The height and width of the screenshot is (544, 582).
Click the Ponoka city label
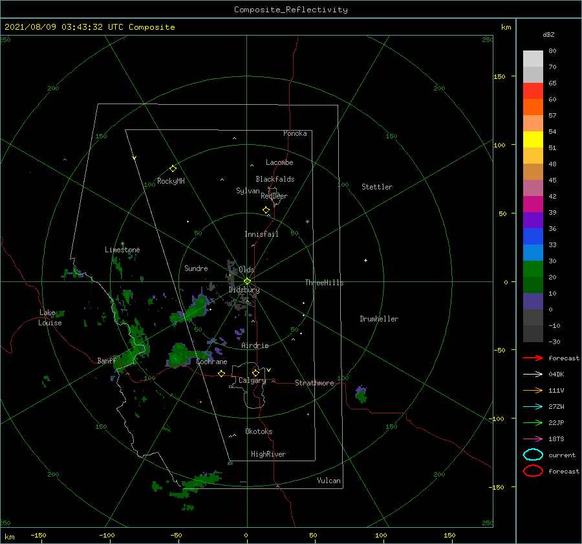point(295,133)
